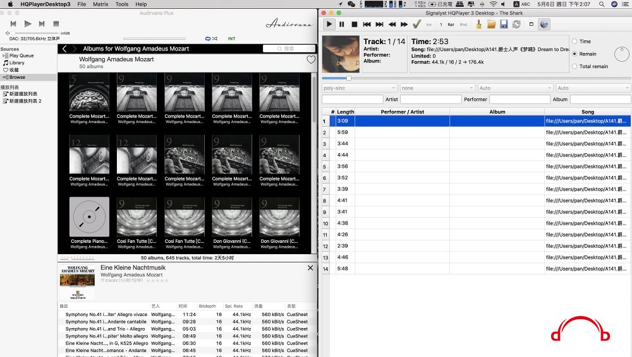Click the HQPlayer volume knob
The image size is (632, 357).
tap(621, 54)
